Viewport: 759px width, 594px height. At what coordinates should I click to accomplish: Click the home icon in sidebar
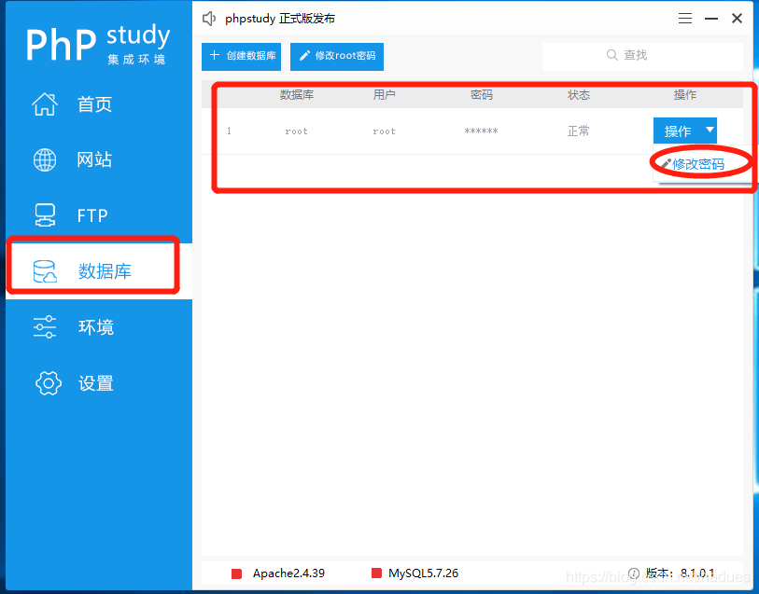coord(45,104)
